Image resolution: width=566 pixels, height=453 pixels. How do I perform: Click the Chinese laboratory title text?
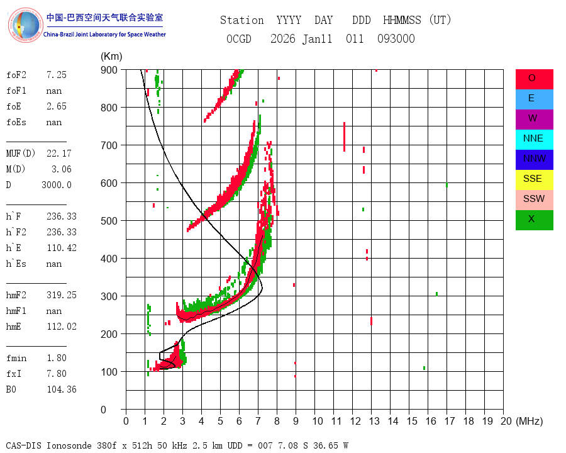point(104,18)
